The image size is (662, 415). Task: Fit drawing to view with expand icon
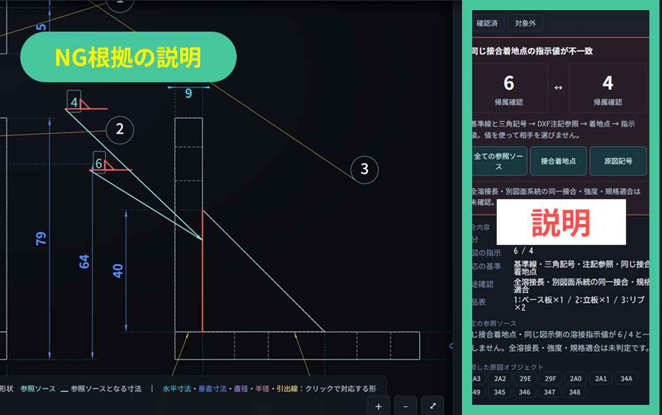coord(433,406)
